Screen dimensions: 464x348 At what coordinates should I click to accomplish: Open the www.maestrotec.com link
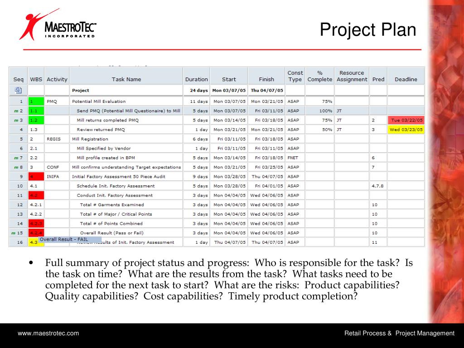[48, 333]
